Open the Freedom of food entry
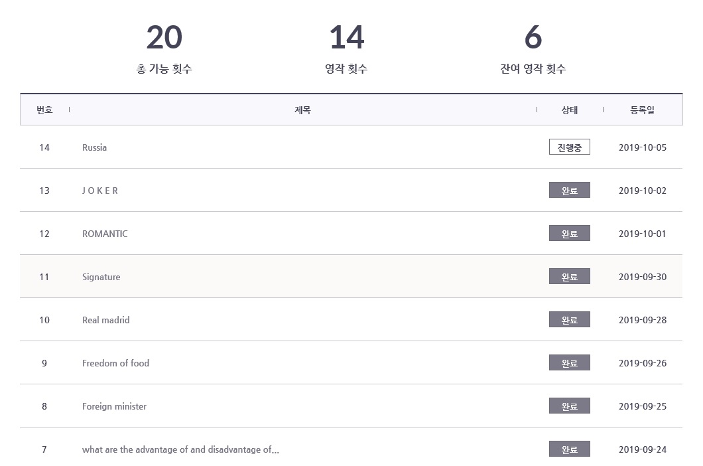 (115, 363)
